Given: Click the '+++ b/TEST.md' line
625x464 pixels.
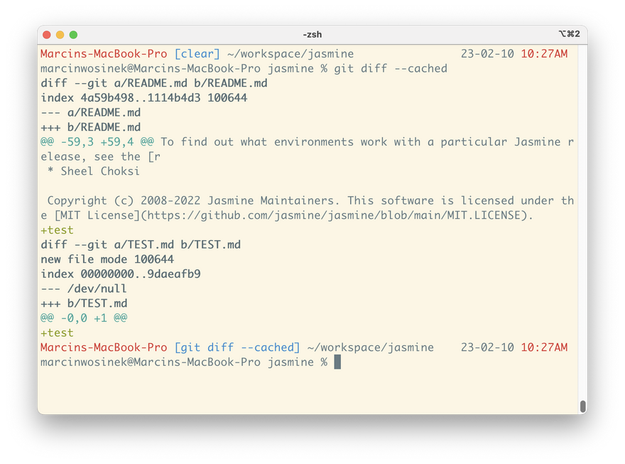Looking at the screenshot, I should (84, 303).
